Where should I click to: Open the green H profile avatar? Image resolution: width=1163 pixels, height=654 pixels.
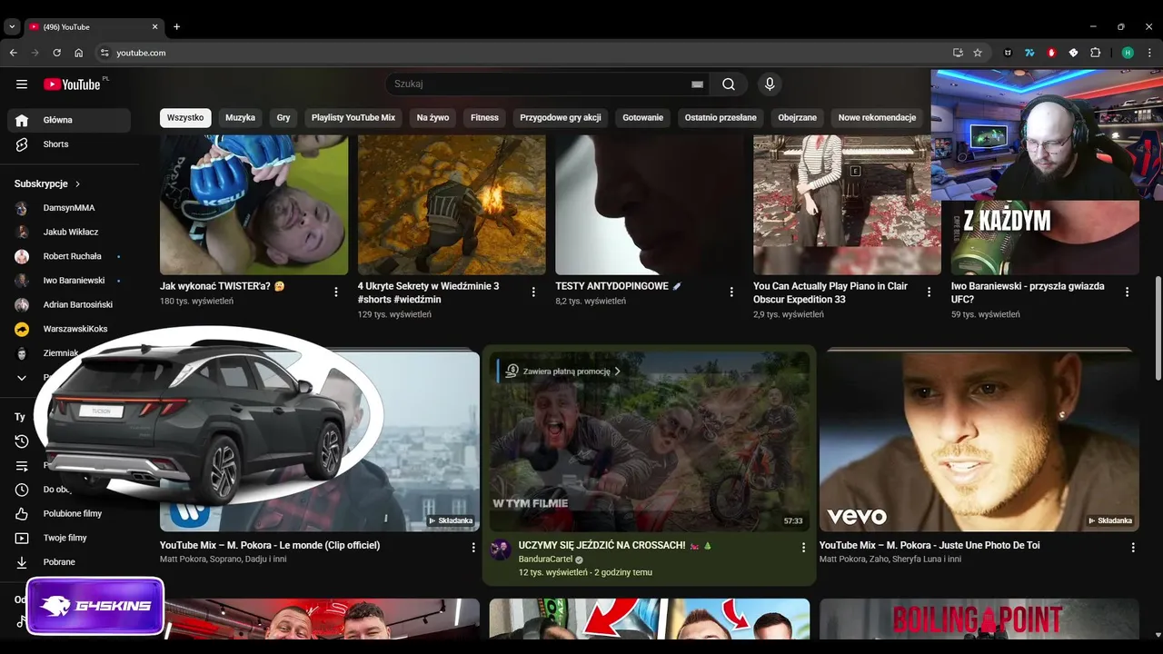pyautogui.click(x=1128, y=53)
